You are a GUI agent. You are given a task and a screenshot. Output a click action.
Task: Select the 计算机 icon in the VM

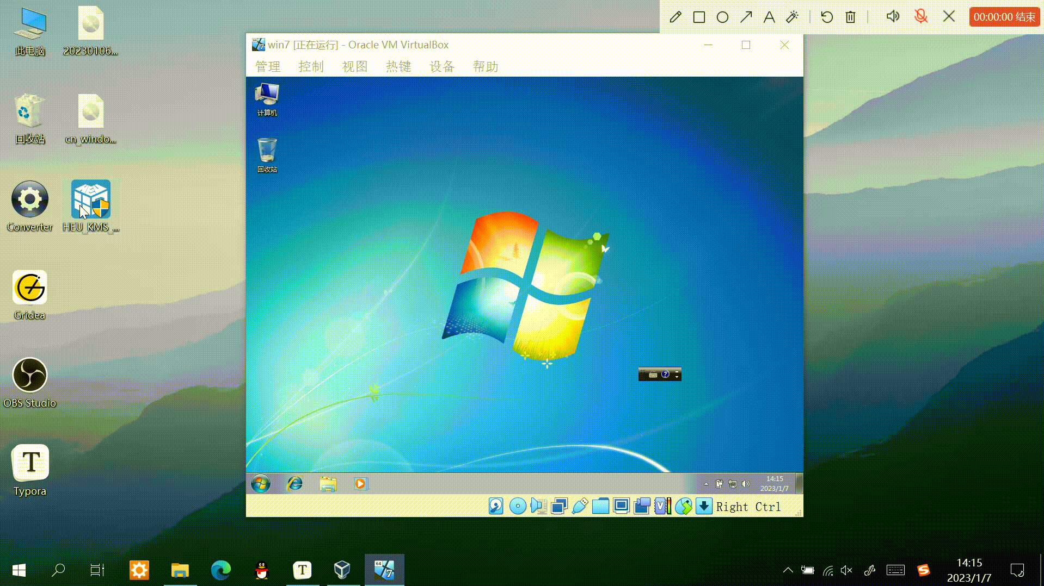click(x=267, y=99)
